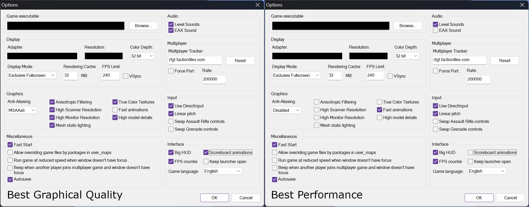
Task: Click Browse in Best Graphical Quality dialog
Action: (143, 26)
